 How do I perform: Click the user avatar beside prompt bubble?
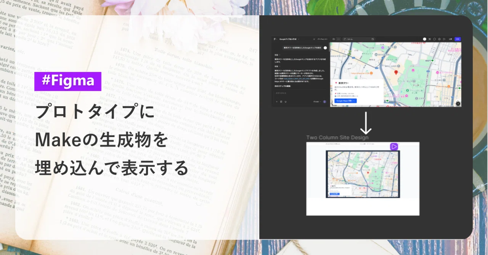click(325, 48)
